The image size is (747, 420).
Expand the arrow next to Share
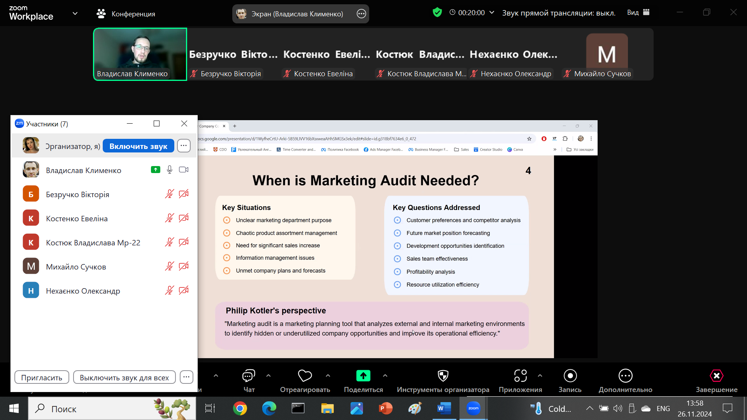[x=385, y=376]
